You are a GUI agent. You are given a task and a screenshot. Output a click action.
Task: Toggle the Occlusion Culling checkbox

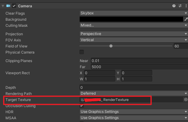(x=82, y=106)
